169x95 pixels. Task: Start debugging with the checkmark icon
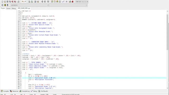(63, 2)
